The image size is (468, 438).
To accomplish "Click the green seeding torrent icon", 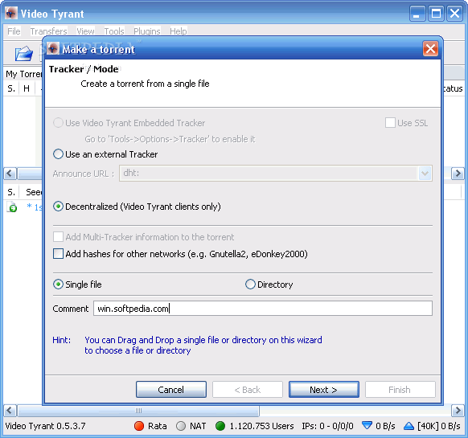I will pos(12,207).
